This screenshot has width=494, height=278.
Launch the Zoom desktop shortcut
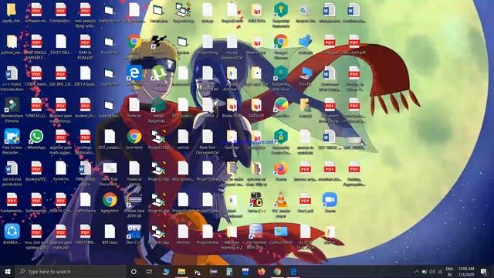[330, 202]
